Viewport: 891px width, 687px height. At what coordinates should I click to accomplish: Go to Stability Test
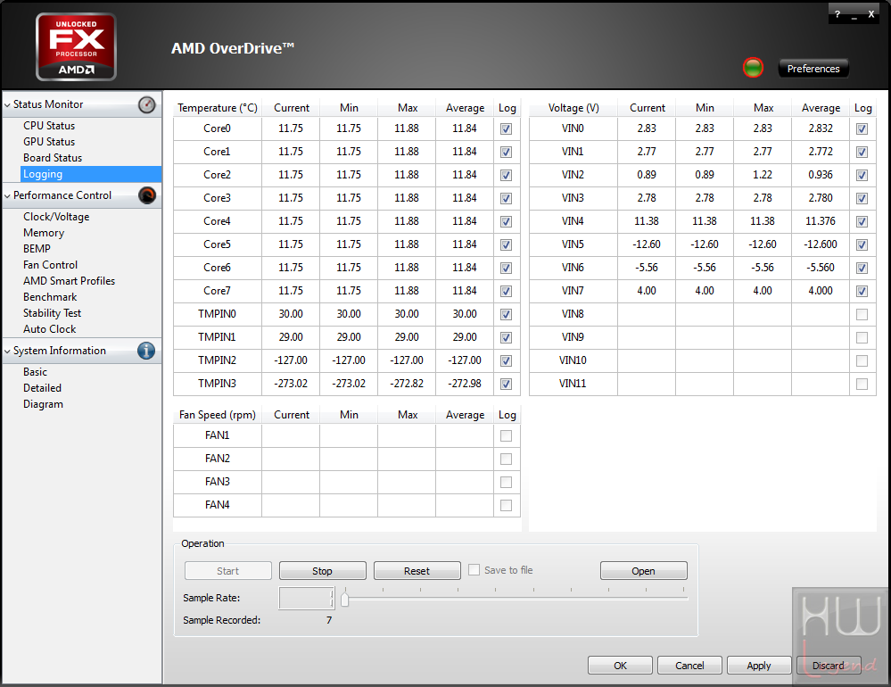pyautogui.click(x=53, y=313)
